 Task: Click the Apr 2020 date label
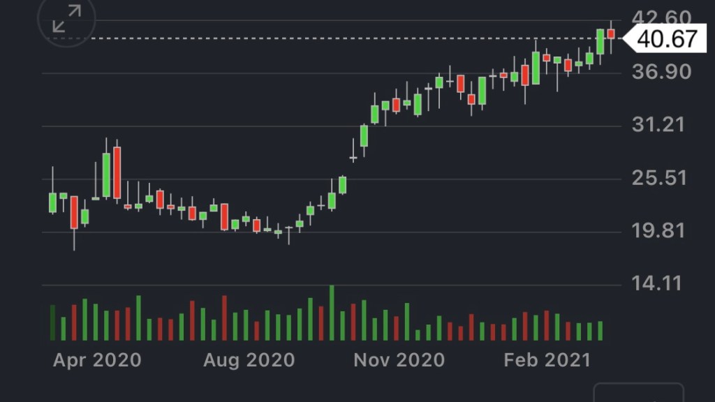(97, 360)
